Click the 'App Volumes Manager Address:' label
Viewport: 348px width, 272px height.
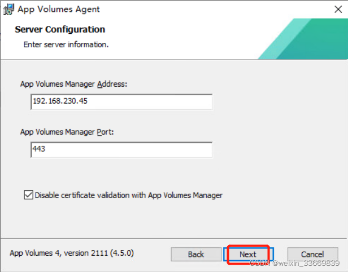coord(73,84)
